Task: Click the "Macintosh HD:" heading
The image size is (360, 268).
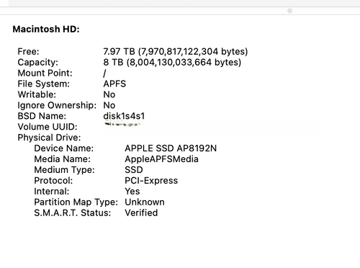Action: [46, 29]
